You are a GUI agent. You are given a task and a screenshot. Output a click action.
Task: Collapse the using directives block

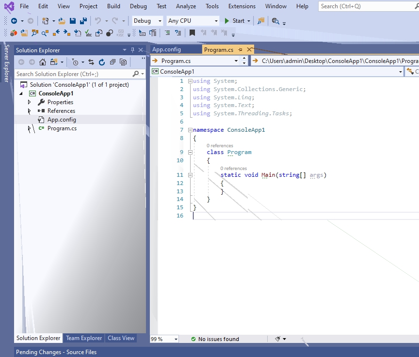190,81
